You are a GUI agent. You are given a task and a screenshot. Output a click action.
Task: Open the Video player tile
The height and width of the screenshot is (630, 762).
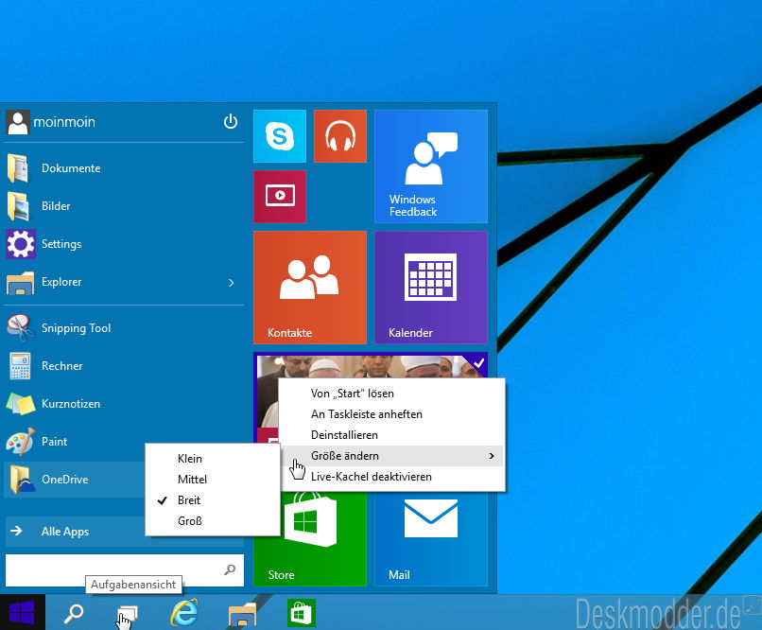tap(280, 197)
